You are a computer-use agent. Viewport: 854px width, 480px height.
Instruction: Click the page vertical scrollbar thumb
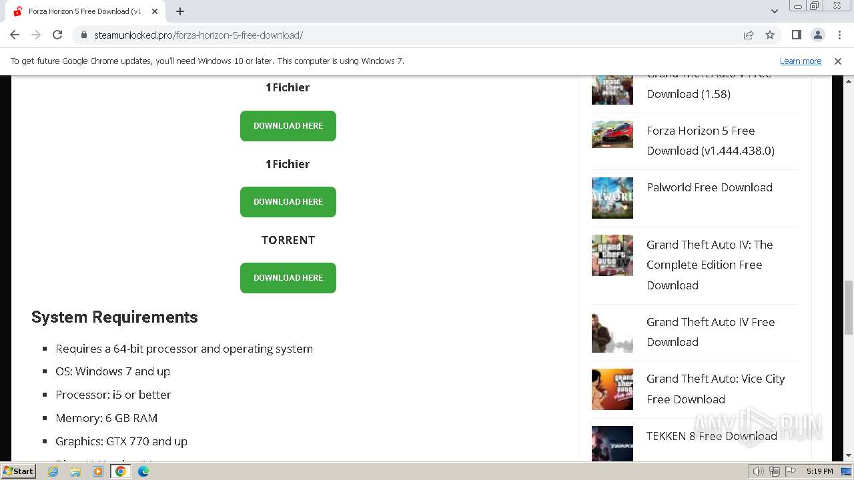pos(849,307)
